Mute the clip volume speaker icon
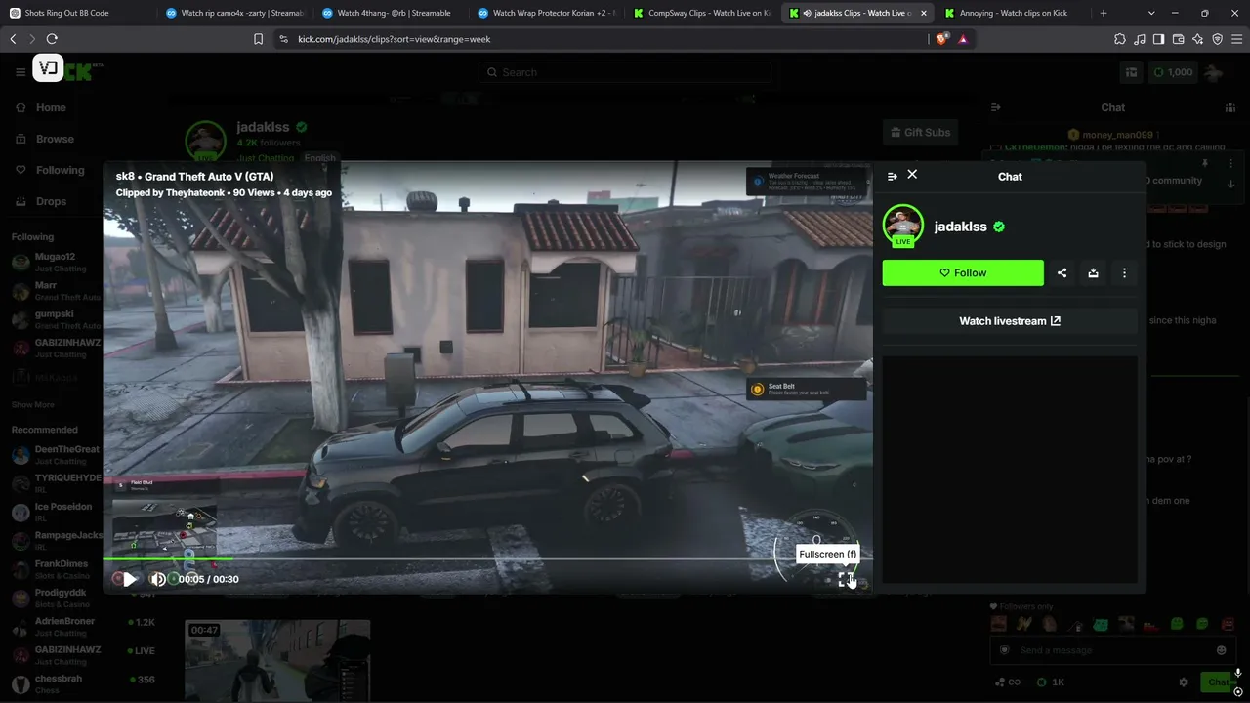 [157, 579]
